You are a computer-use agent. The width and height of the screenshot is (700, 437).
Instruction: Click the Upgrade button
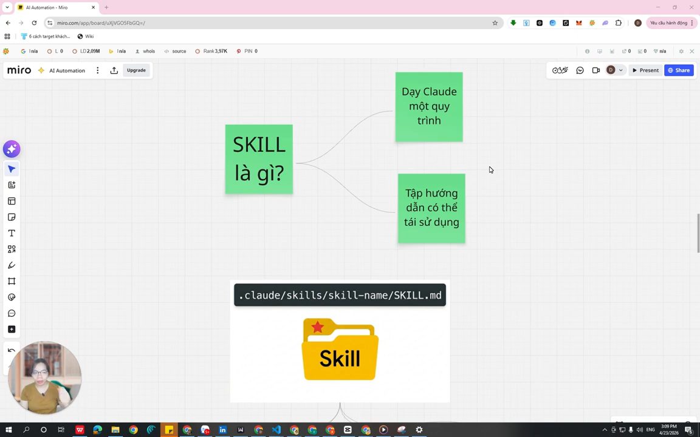pos(136,70)
